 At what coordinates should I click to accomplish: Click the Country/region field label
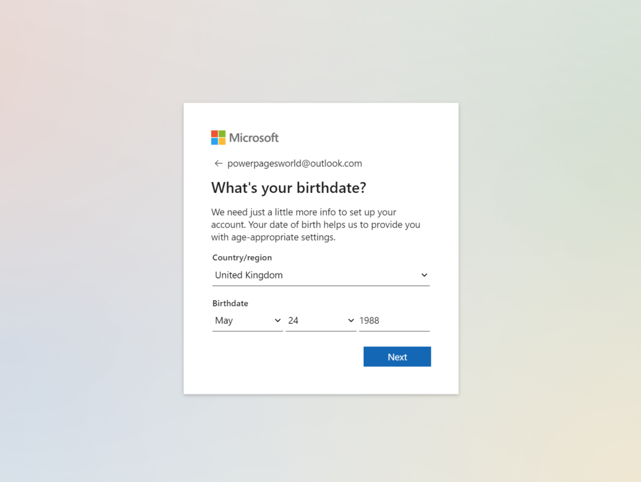point(242,257)
